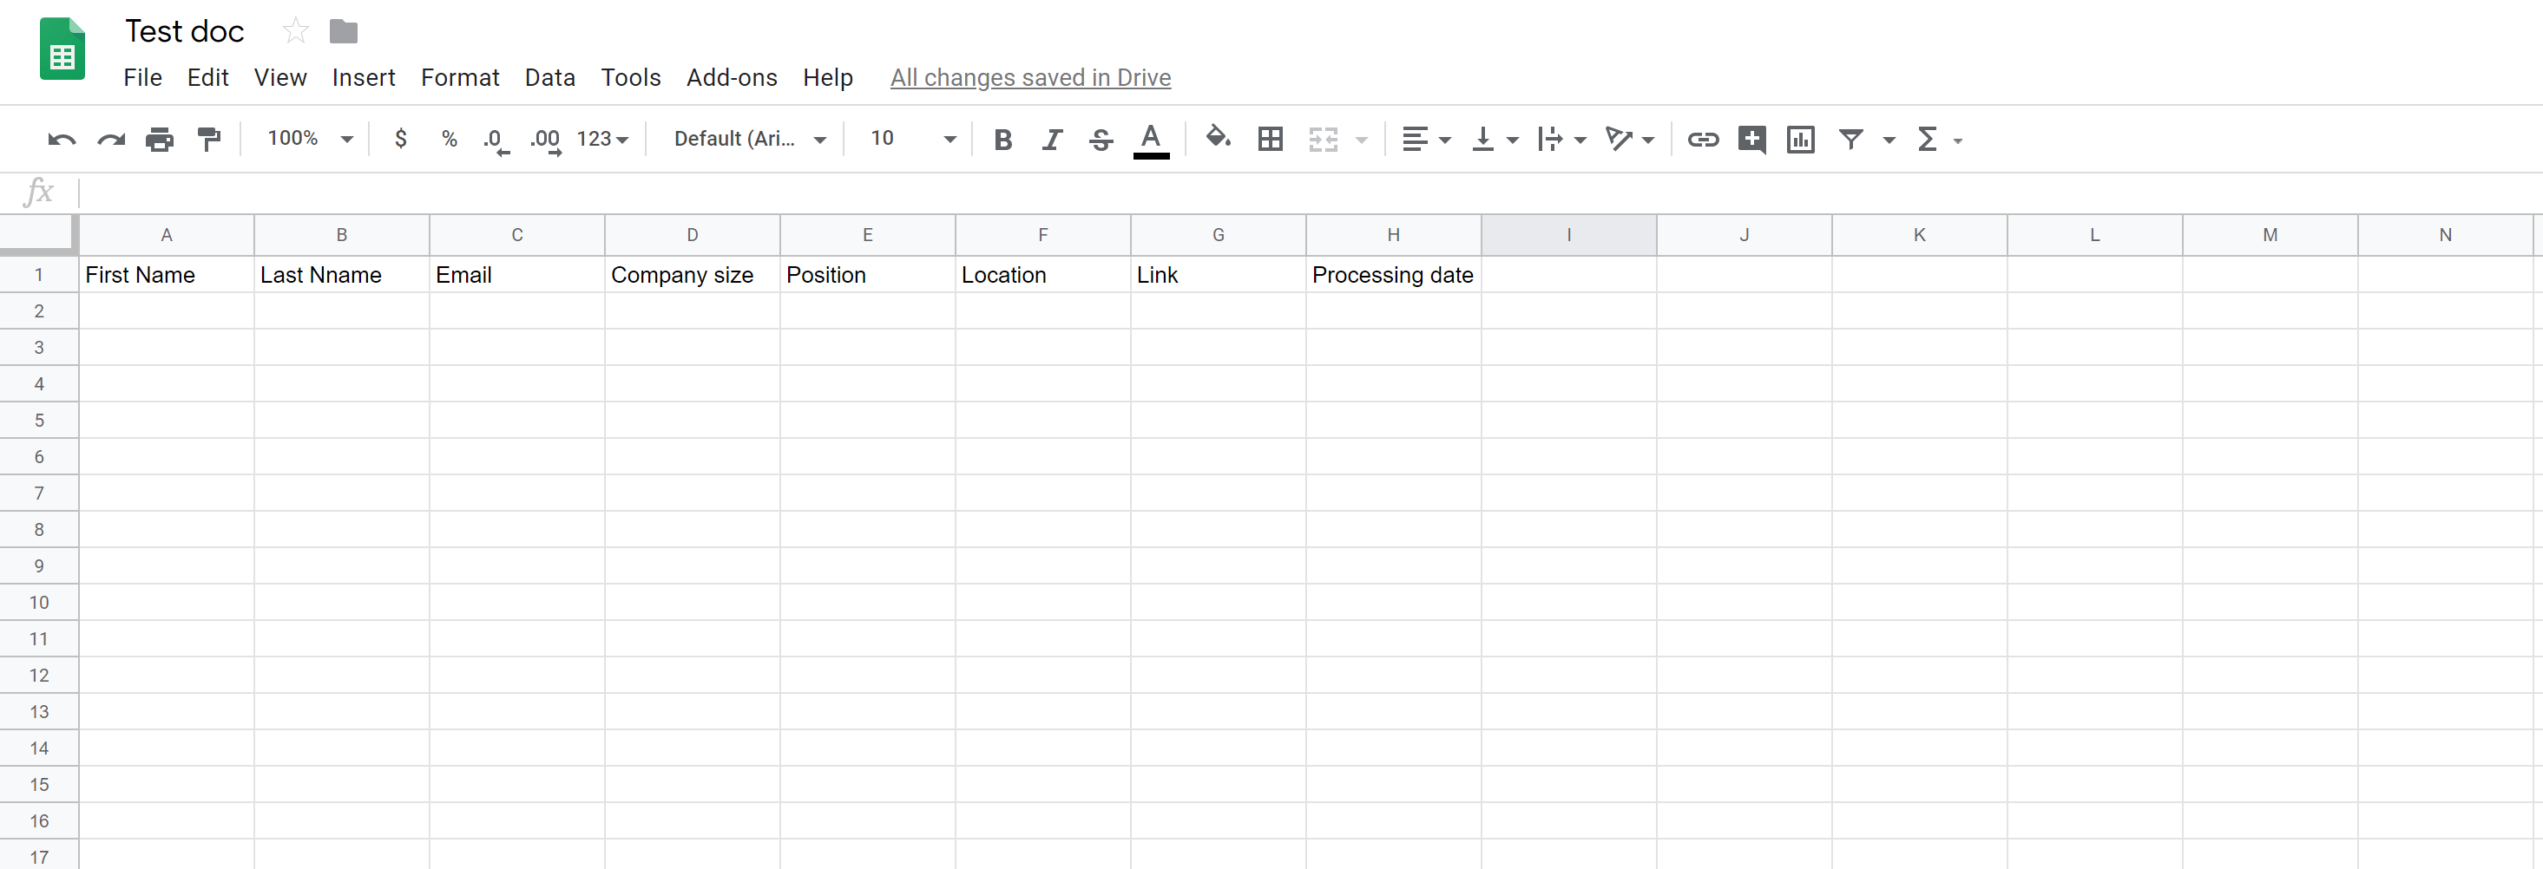
Task: Open the font size 10 dropdown
Action: (912, 139)
